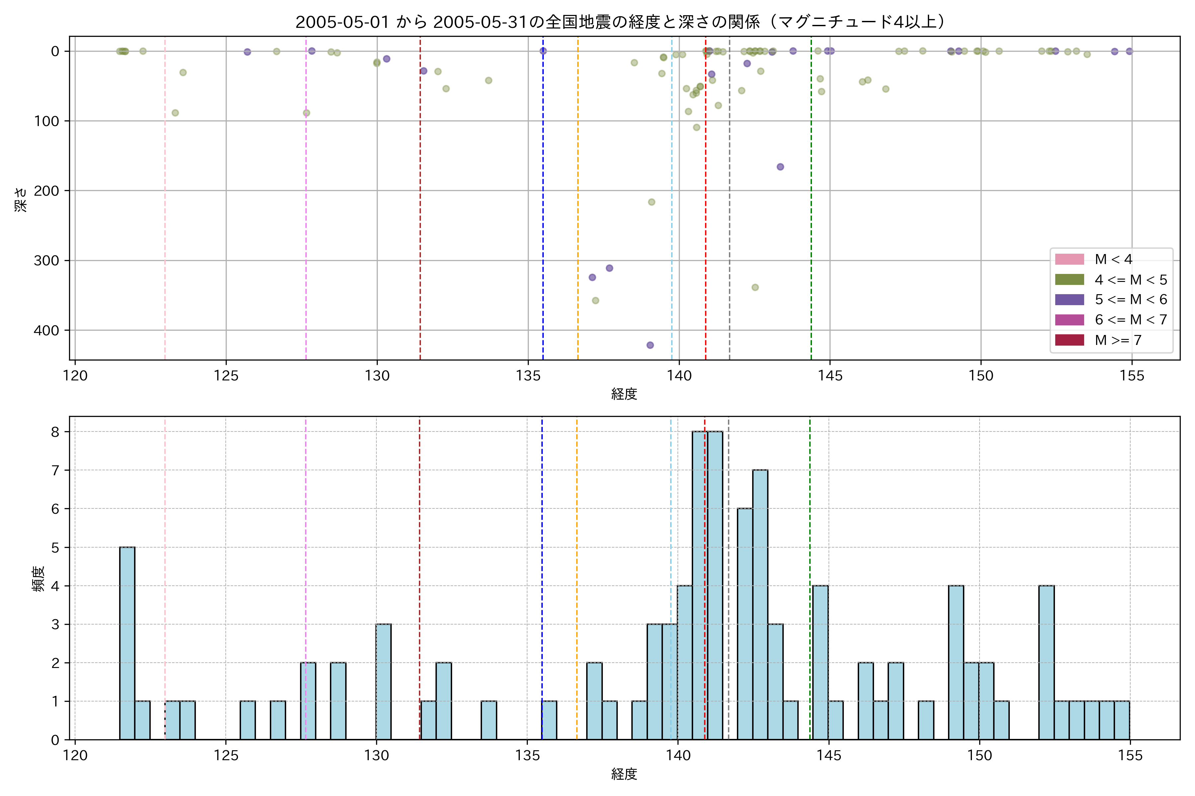This screenshot has width=1195, height=796.
Task: Click the frequency 3 bar at longitude 130
Action: tap(384, 681)
